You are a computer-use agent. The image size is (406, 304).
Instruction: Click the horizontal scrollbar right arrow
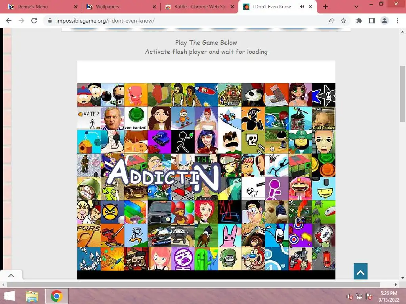[x=396, y=285]
